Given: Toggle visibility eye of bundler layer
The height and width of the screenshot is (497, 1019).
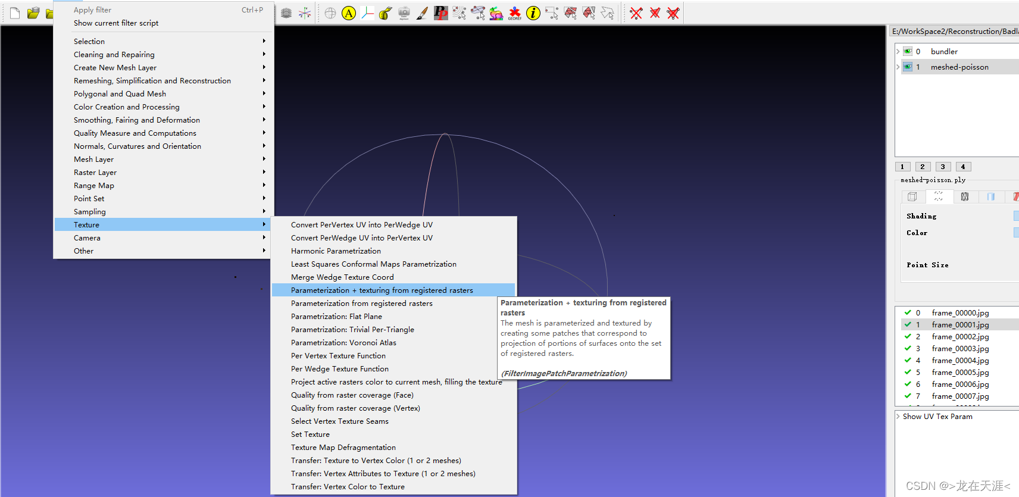Looking at the screenshot, I should click(908, 51).
